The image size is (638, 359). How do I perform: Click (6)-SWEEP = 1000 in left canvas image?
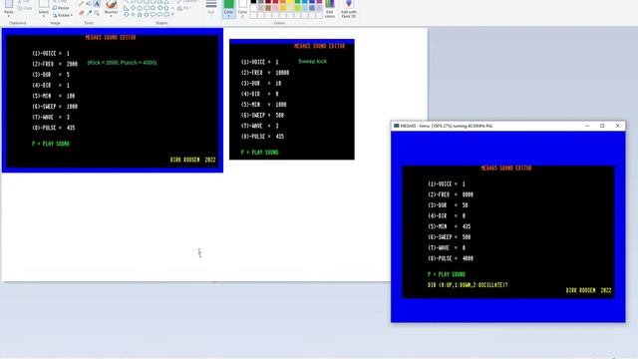click(x=55, y=107)
